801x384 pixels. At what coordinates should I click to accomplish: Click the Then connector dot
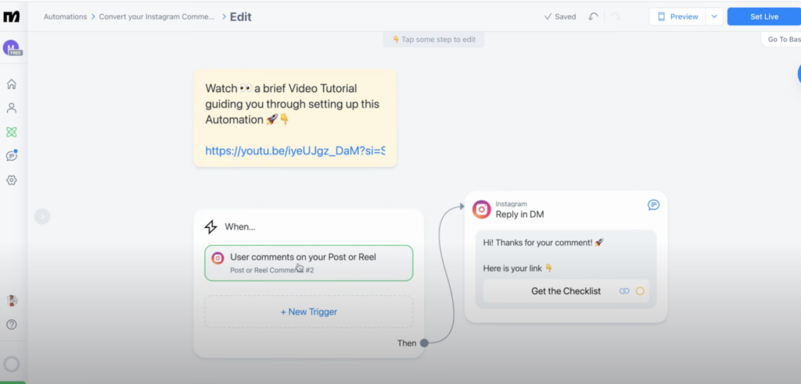click(424, 343)
